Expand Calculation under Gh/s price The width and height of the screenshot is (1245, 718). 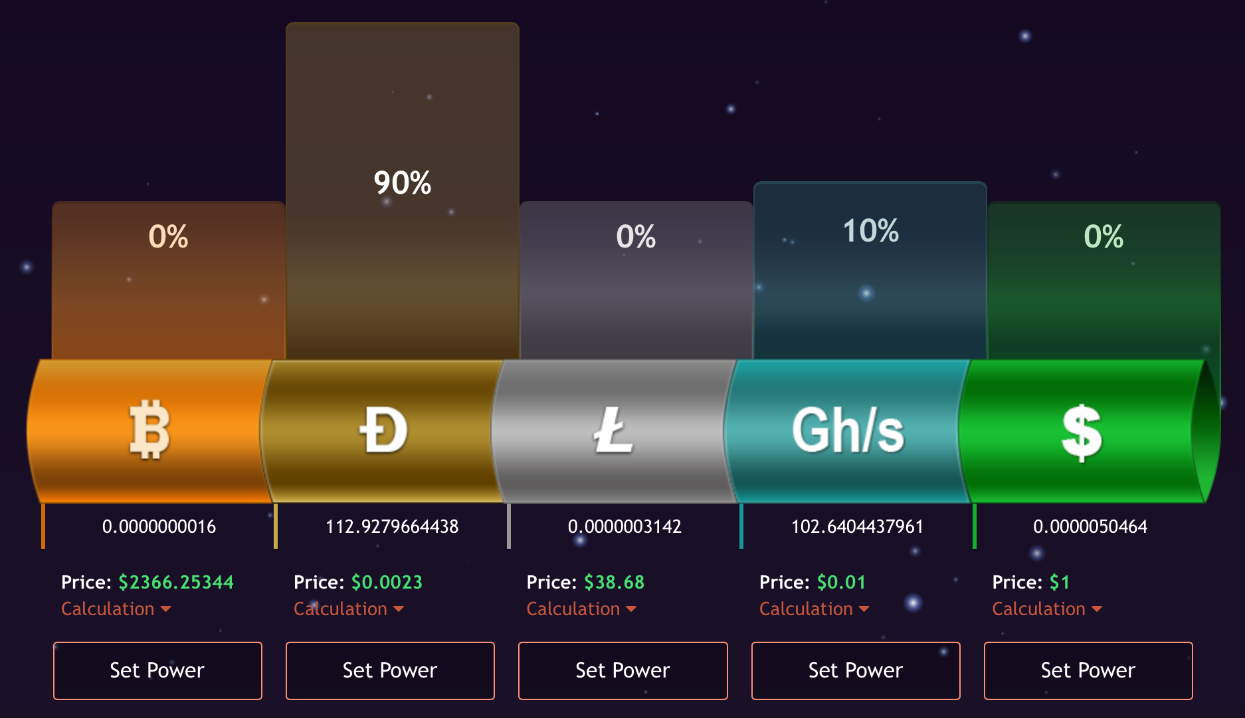(x=814, y=609)
